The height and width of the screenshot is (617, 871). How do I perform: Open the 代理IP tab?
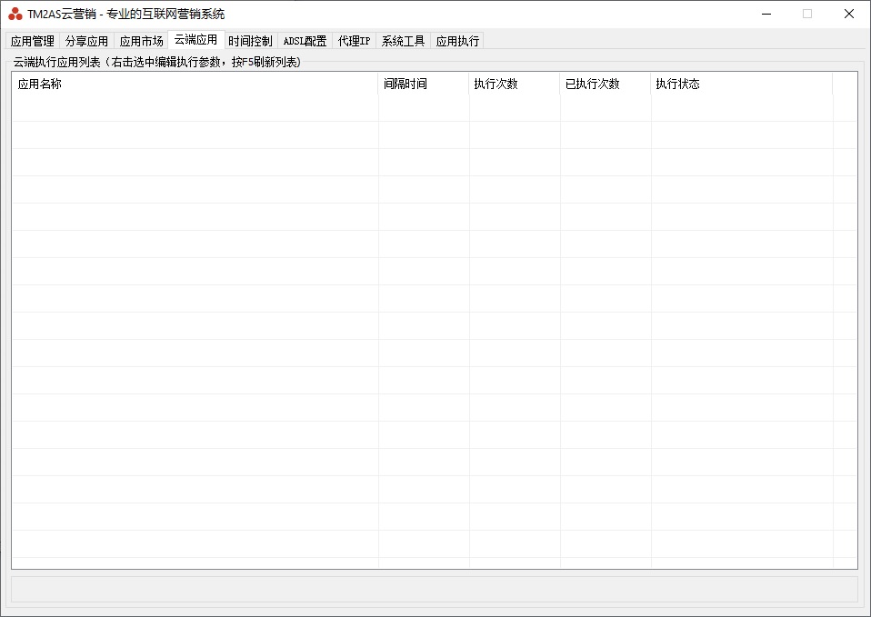[354, 41]
